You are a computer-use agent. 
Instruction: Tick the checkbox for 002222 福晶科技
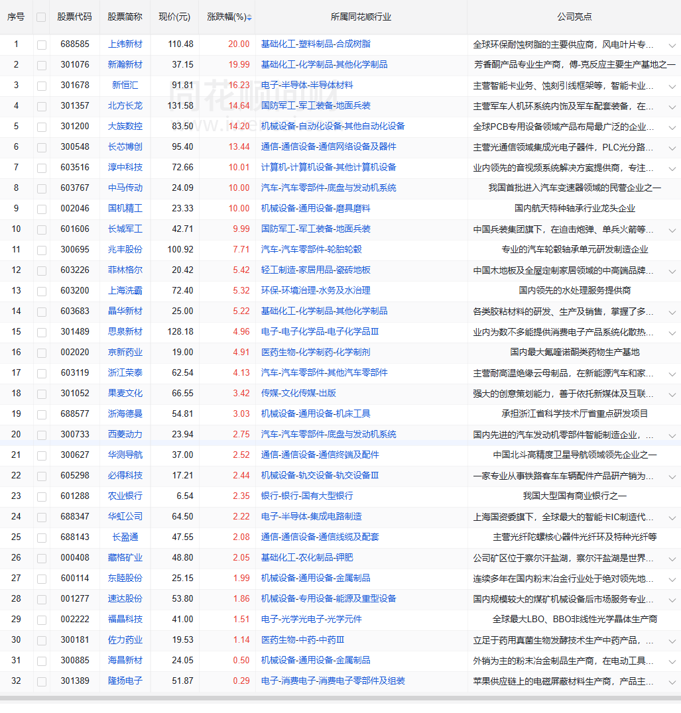[x=41, y=620]
